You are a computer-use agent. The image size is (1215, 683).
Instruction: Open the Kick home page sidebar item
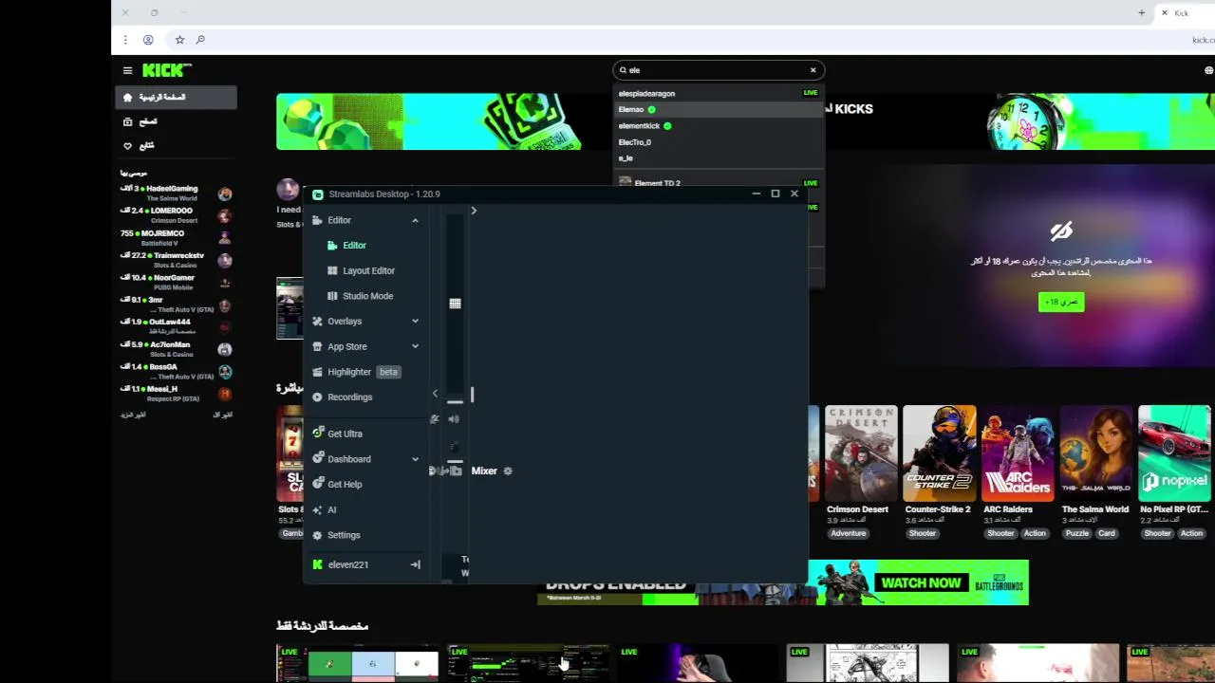[176, 97]
